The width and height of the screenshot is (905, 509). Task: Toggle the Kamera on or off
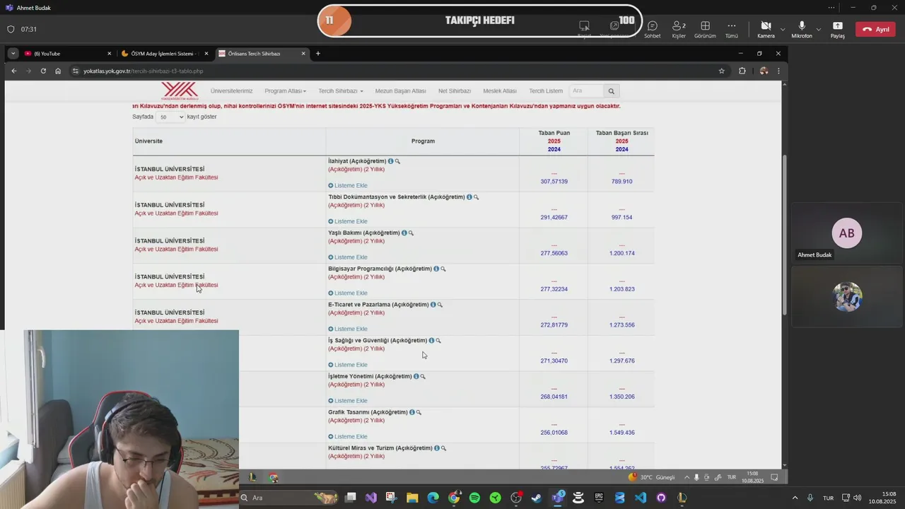click(x=766, y=29)
